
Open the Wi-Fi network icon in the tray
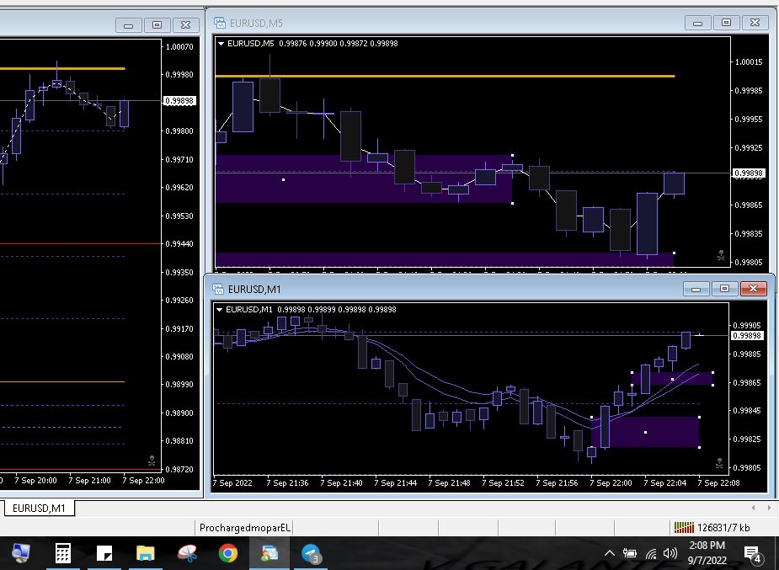(x=650, y=553)
